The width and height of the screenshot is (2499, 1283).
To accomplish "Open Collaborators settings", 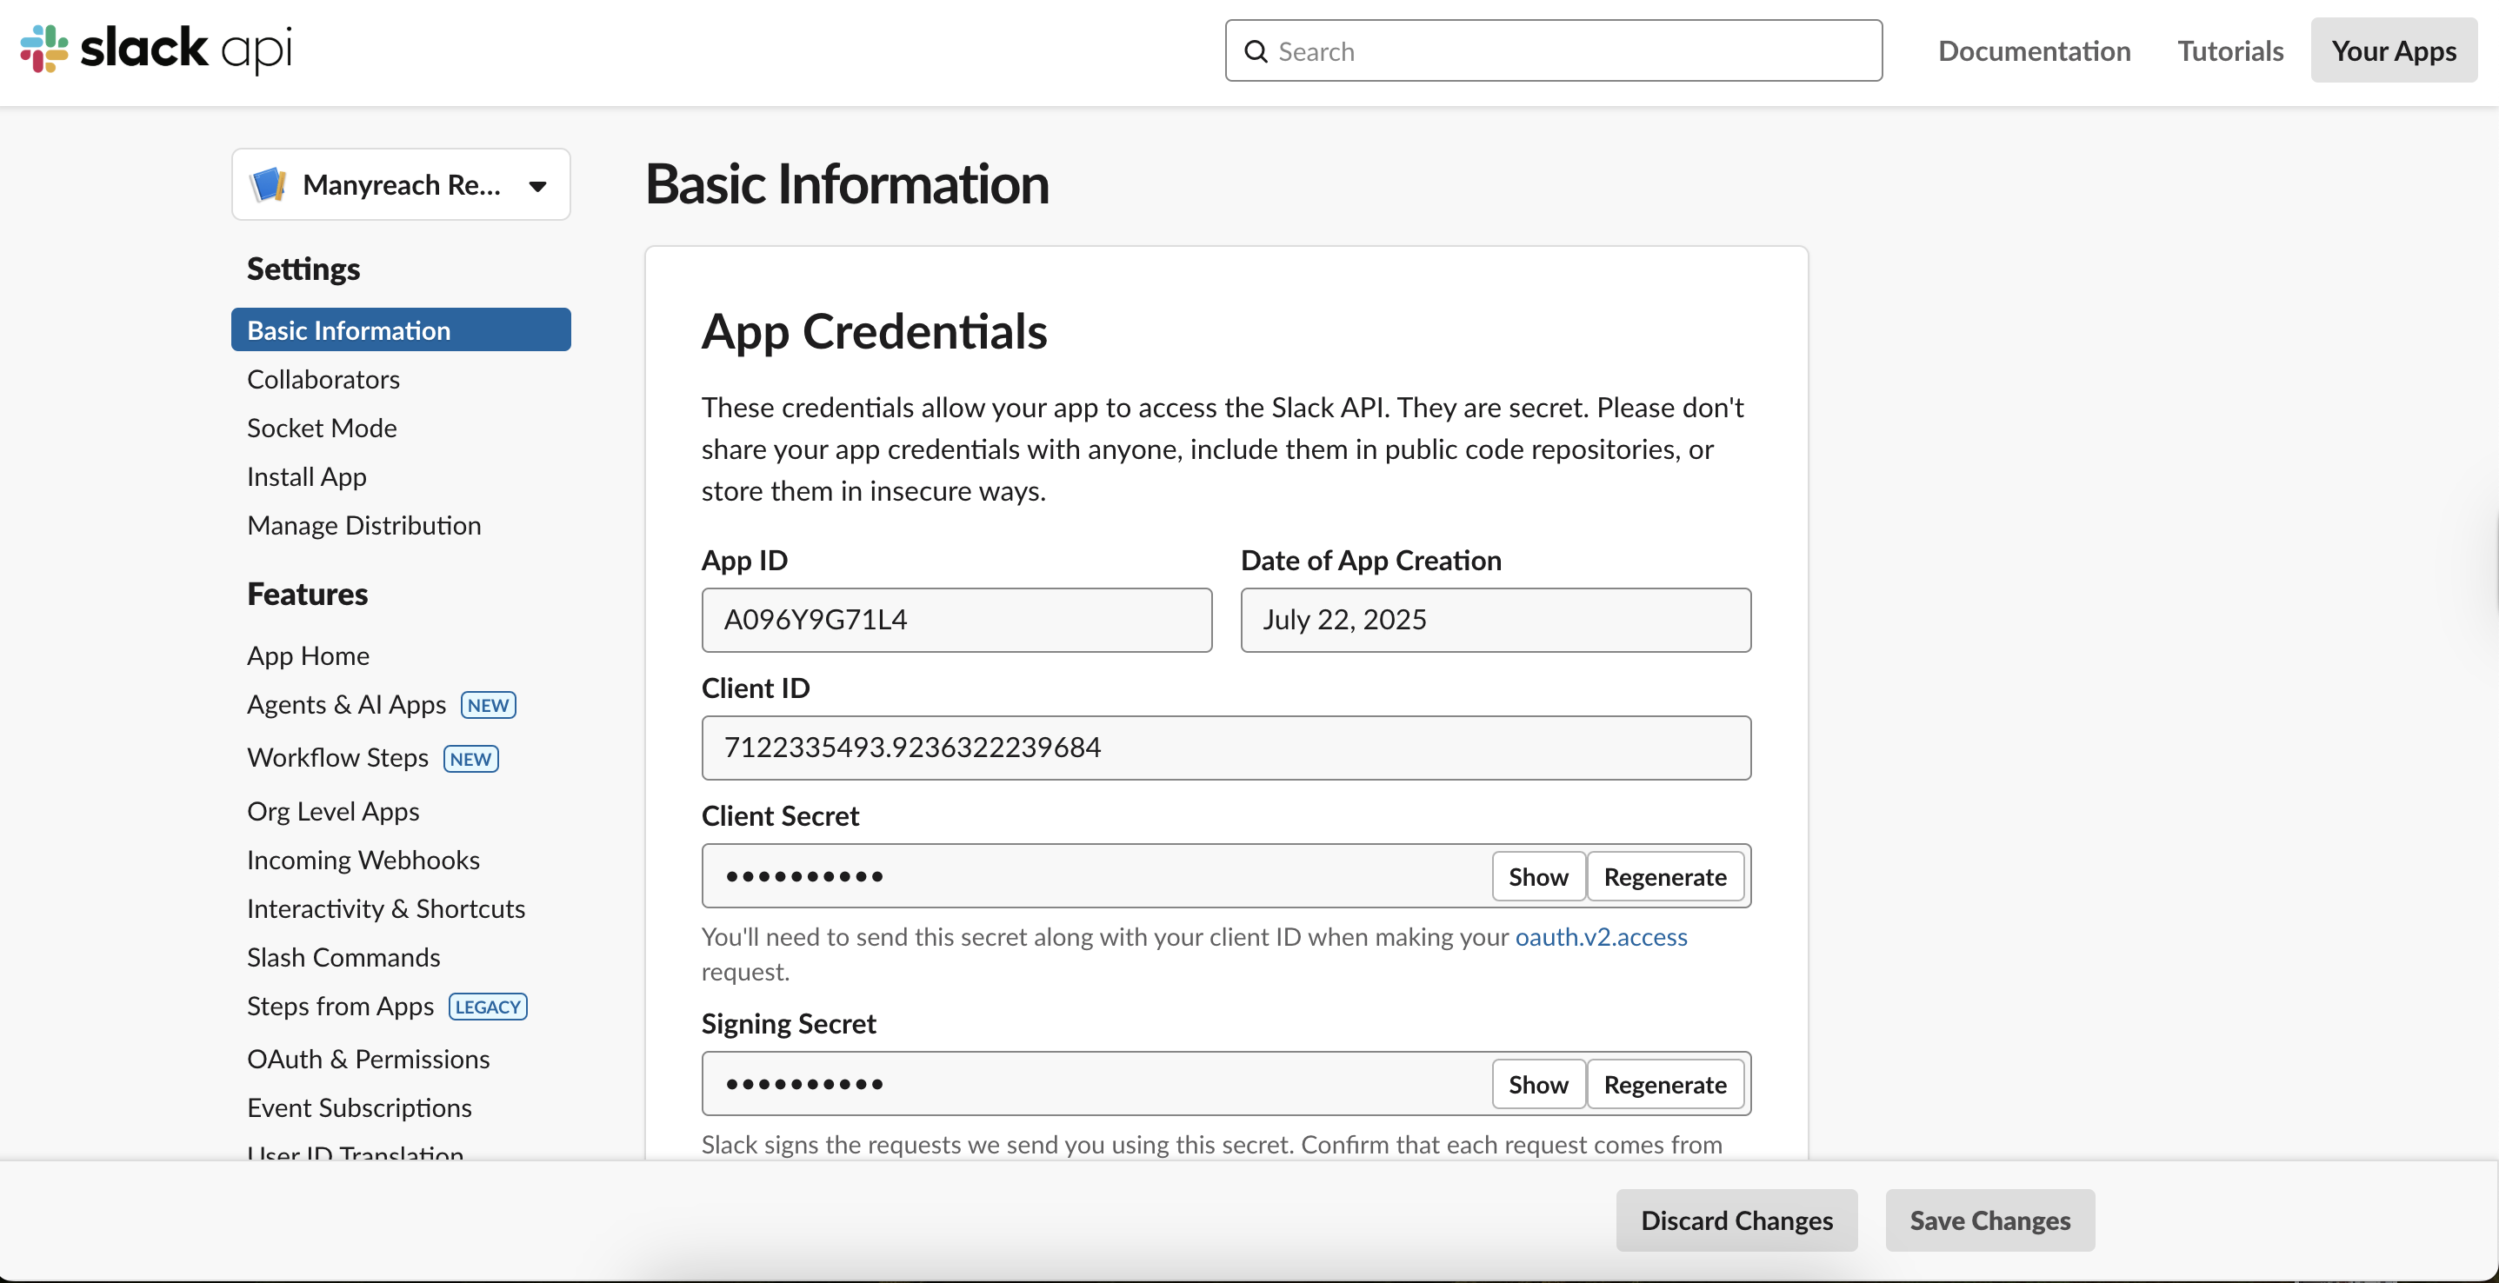I will tap(323, 379).
